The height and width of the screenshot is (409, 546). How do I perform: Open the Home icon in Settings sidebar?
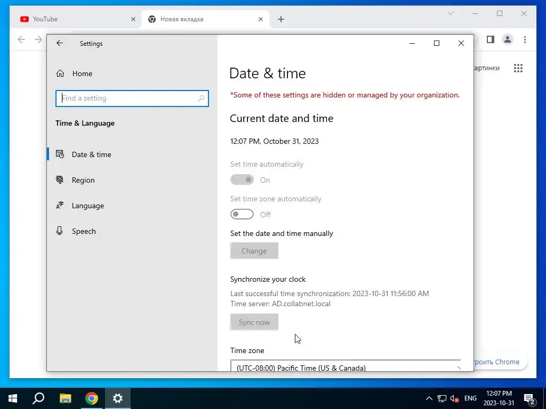click(x=60, y=73)
